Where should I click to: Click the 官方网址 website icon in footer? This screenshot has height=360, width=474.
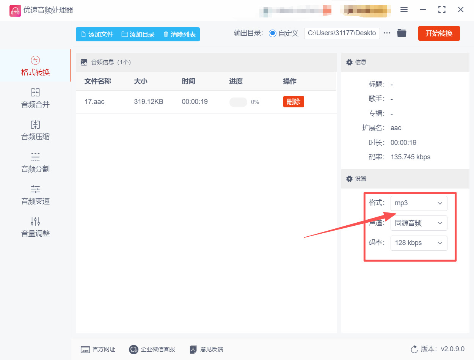pos(88,349)
